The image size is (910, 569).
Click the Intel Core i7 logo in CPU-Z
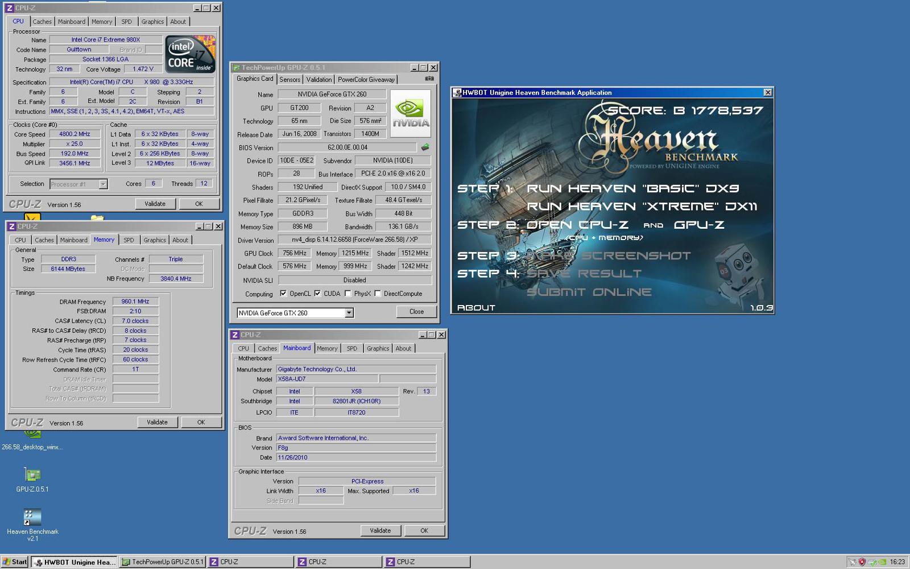point(191,54)
